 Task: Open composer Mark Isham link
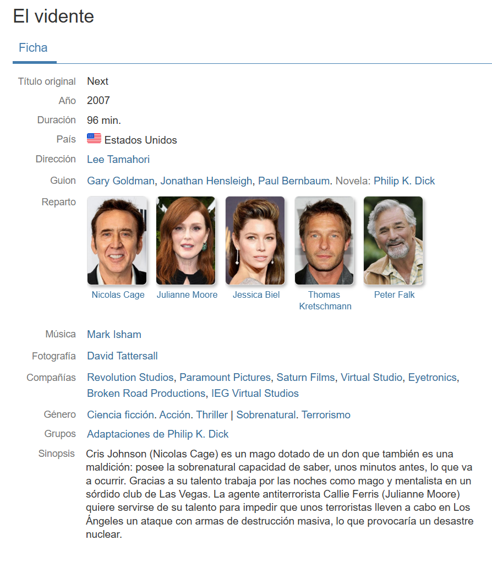click(x=114, y=335)
